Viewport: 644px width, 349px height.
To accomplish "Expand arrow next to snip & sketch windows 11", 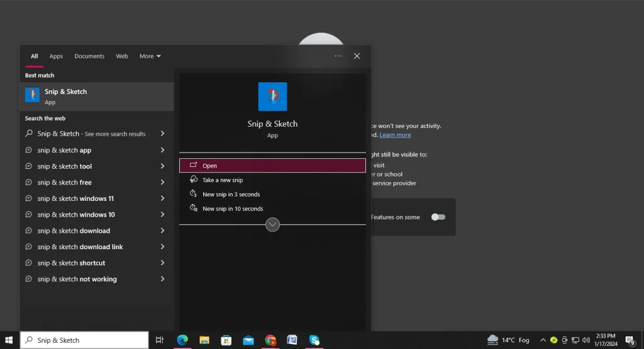I will 163,198.
